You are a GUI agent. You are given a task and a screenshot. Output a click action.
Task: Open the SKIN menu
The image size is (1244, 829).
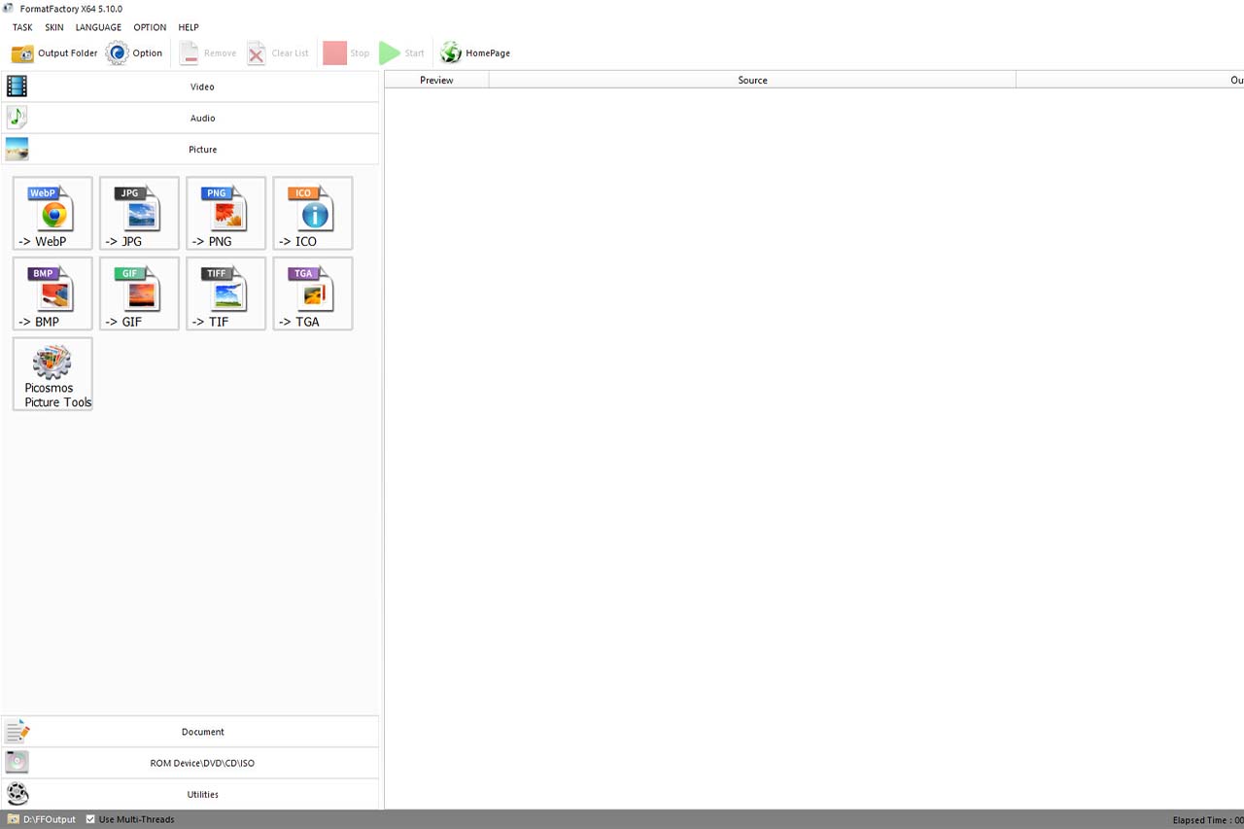tap(54, 27)
